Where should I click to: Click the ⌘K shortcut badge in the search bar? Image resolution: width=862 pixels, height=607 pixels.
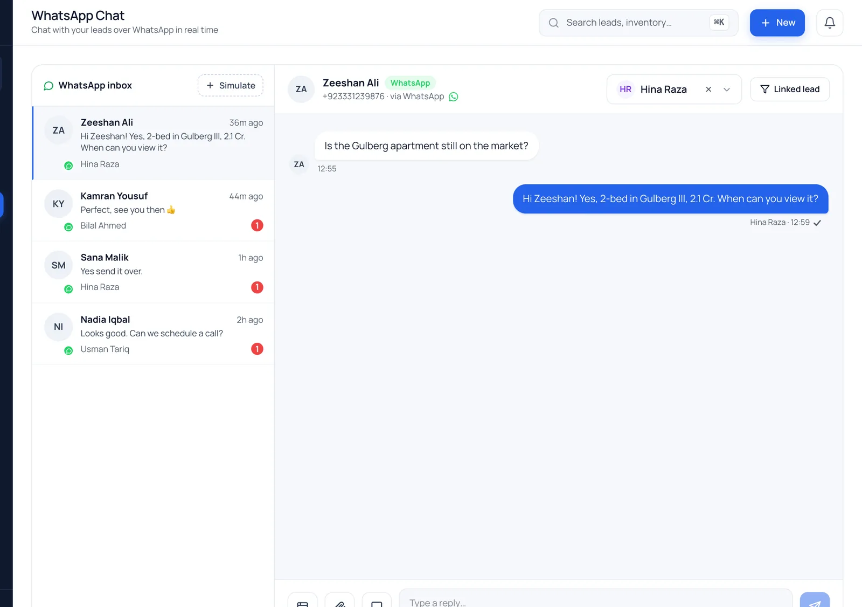pyautogui.click(x=719, y=23)
